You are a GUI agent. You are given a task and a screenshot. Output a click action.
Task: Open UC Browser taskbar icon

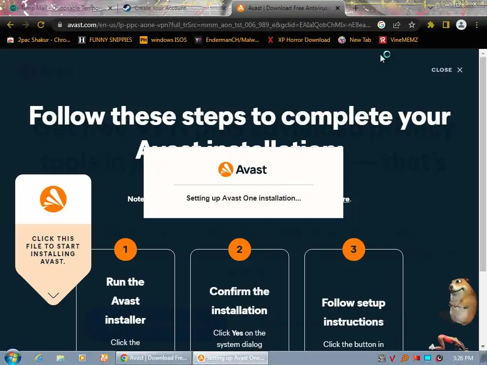click(104, 358)
